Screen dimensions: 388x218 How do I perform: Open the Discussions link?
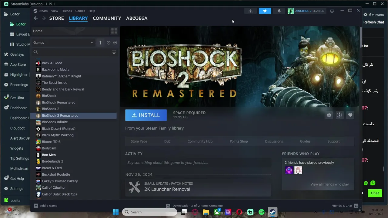point(274,141)
